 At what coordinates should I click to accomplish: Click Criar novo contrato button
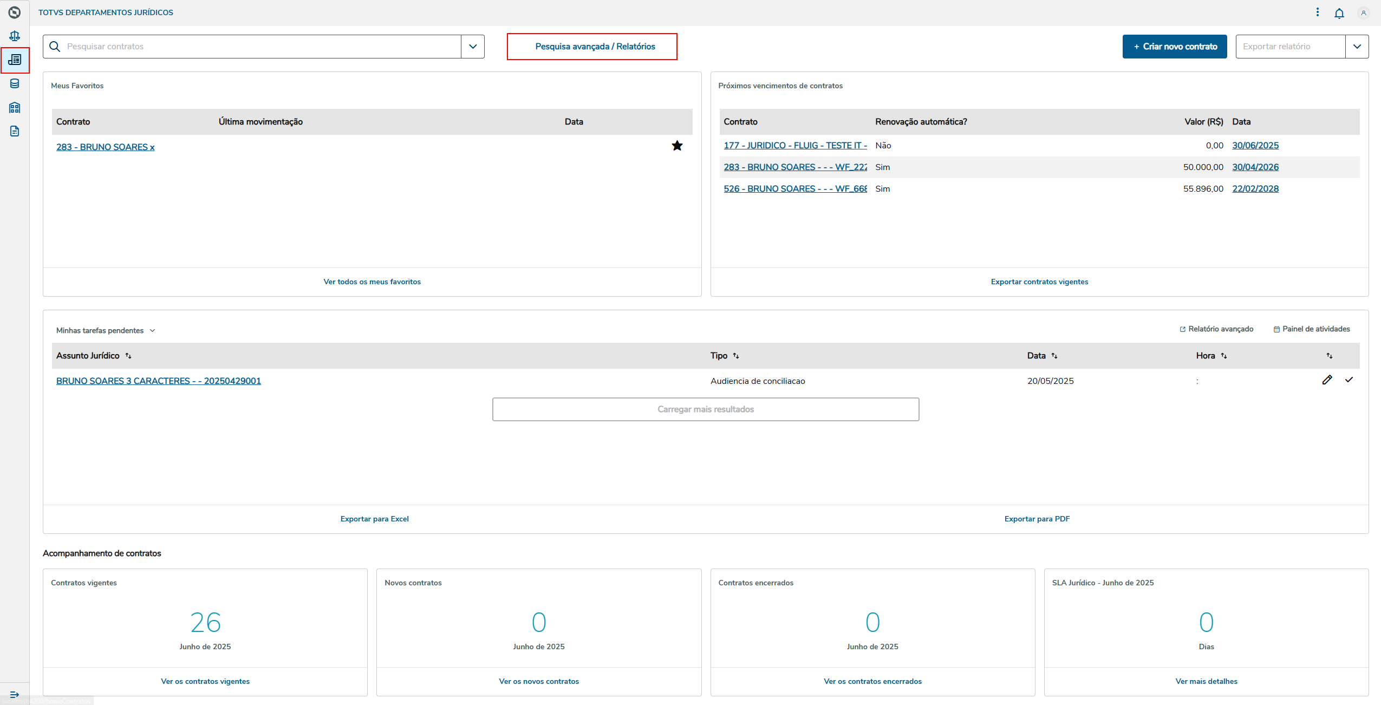(x=1174, y=47)
